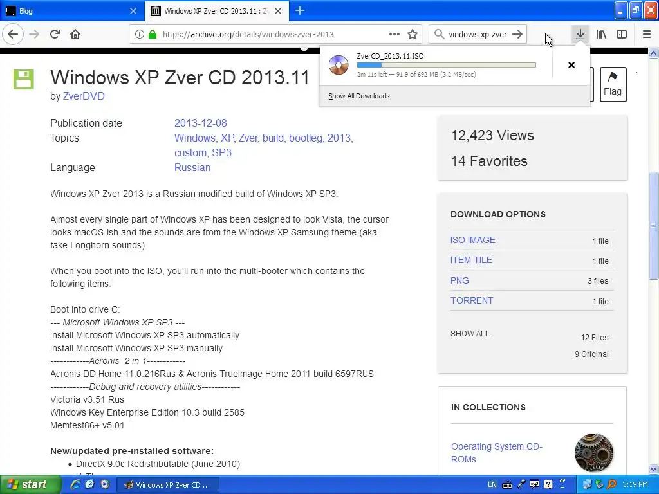Click the 12 Files count text
This screenshot has height=494, width=659.
[594, 337]
